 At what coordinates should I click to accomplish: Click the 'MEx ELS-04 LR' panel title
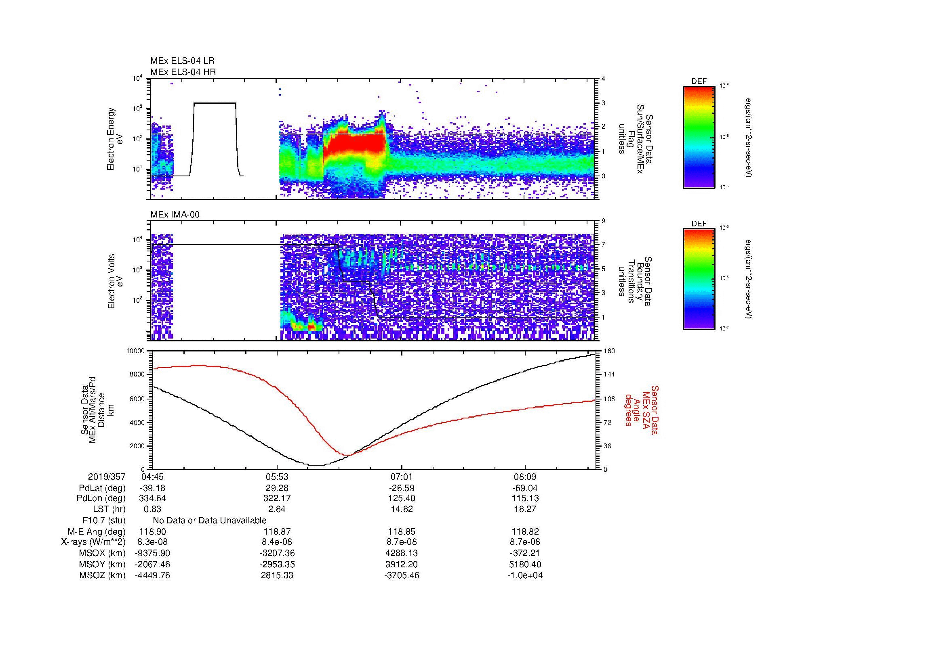182,61
